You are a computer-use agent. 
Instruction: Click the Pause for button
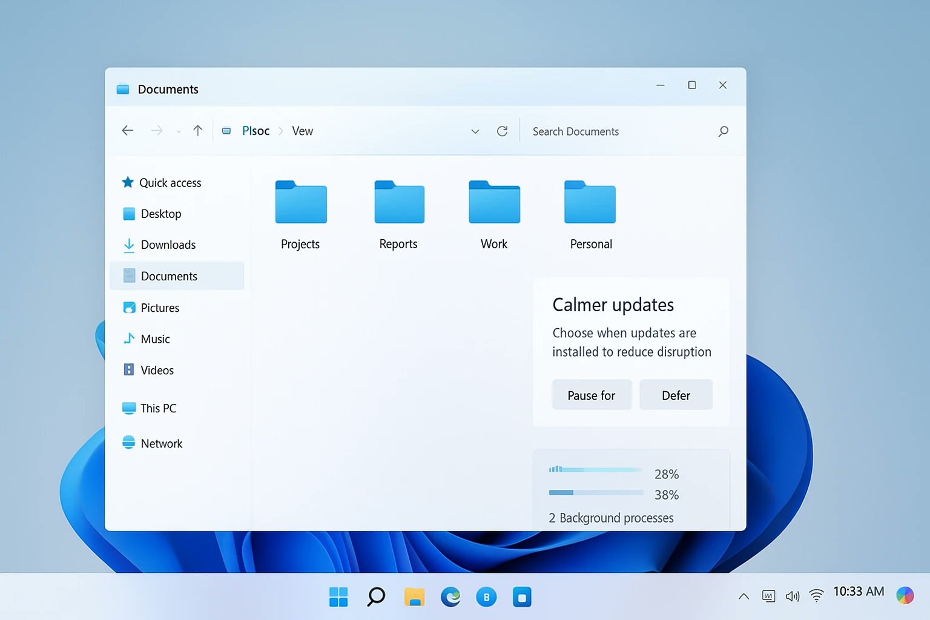[x=592, y=395]
